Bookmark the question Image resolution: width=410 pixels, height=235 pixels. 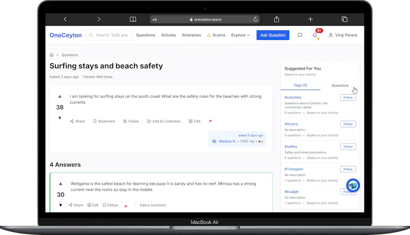click(x=104, y=121)
